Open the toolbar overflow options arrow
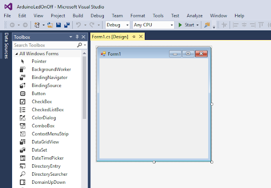 tap(214, 27)
